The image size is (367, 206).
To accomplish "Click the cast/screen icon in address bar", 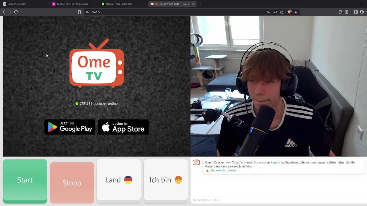I will 275,12.
